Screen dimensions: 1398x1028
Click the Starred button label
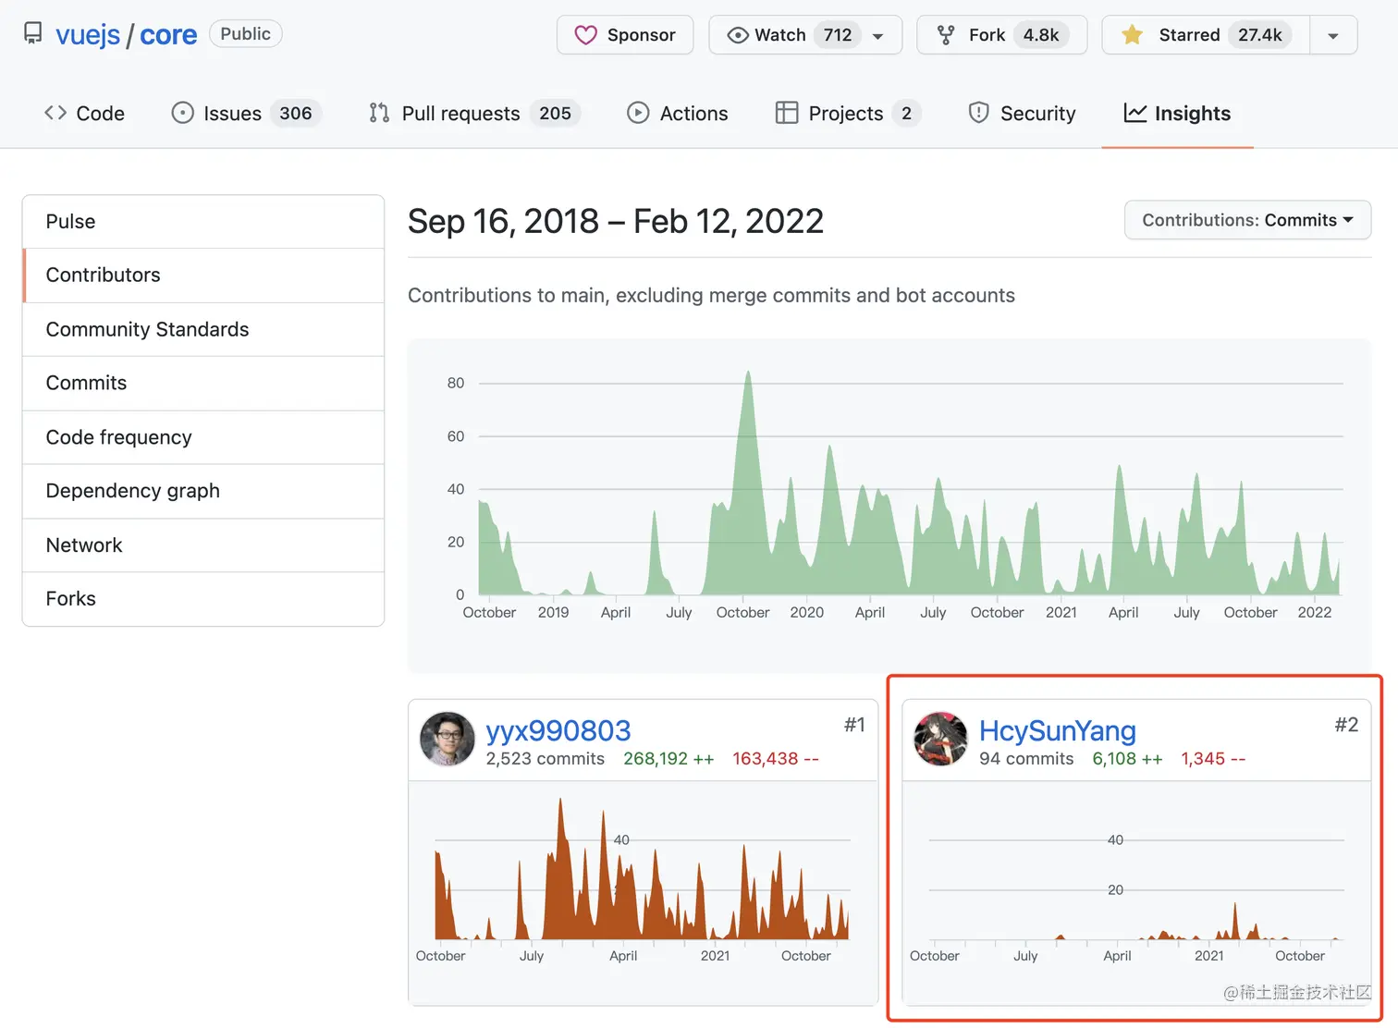[1189, 35]
